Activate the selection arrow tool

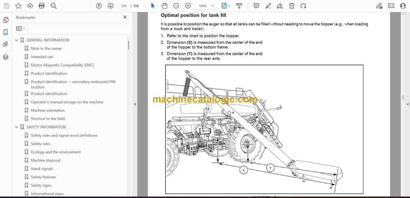tap(153, 6)
